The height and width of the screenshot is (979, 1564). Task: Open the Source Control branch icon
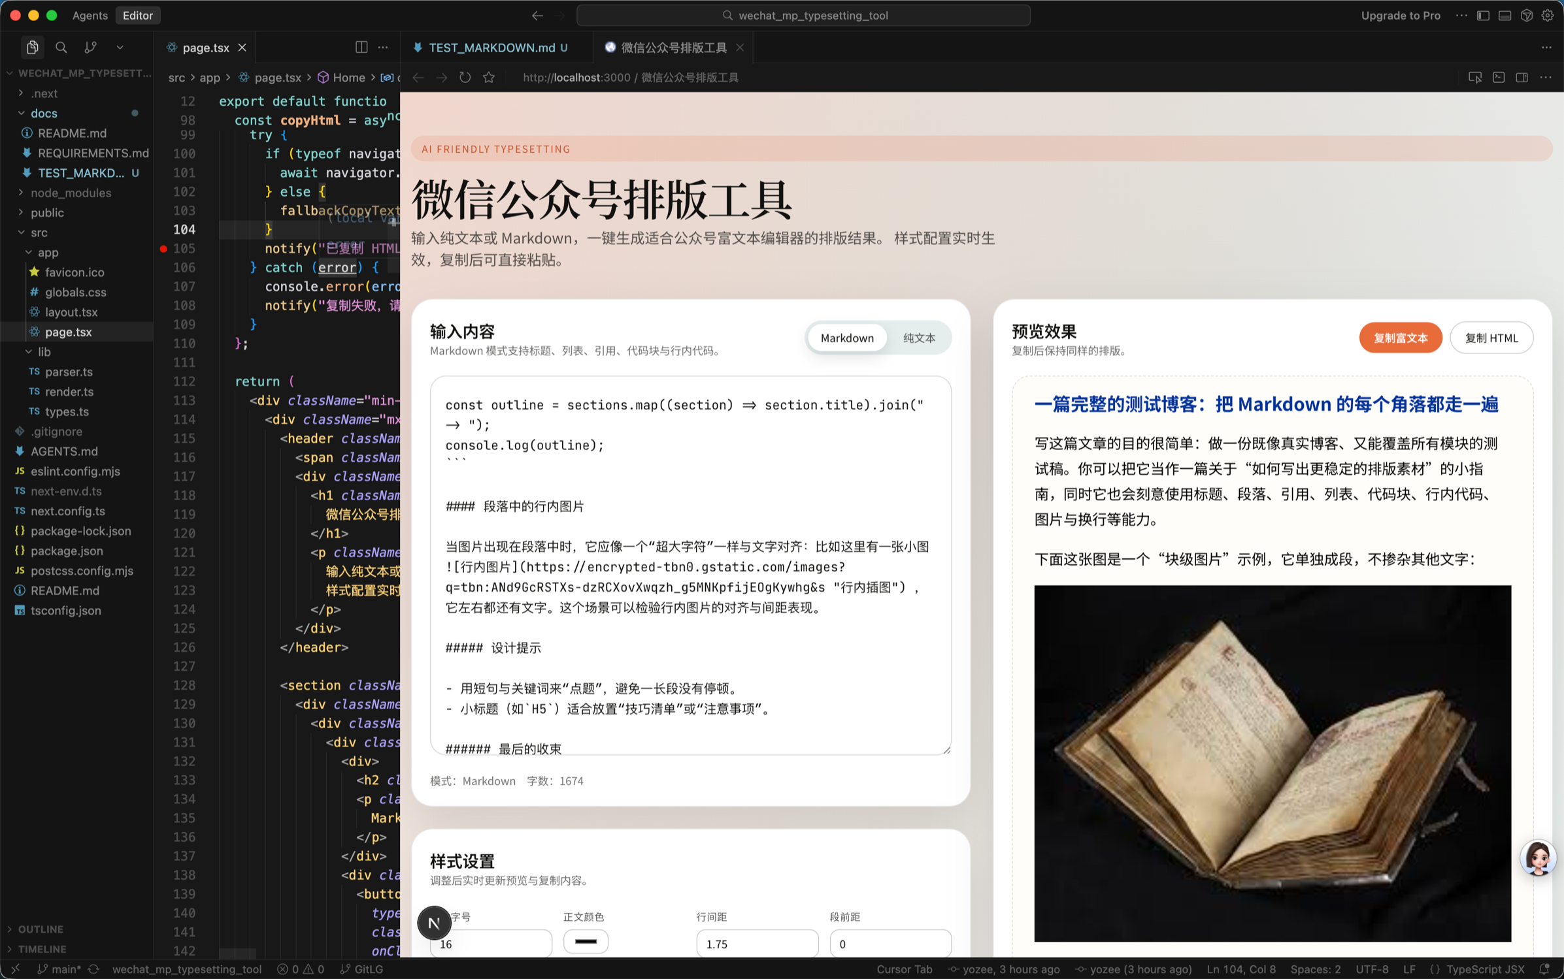90,47
